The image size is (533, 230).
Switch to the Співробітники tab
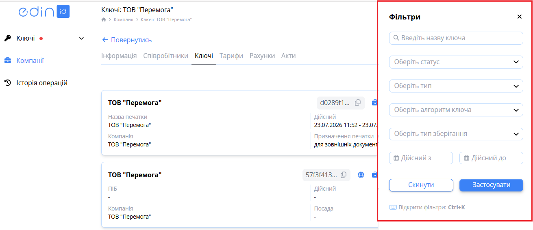[165, 56]
